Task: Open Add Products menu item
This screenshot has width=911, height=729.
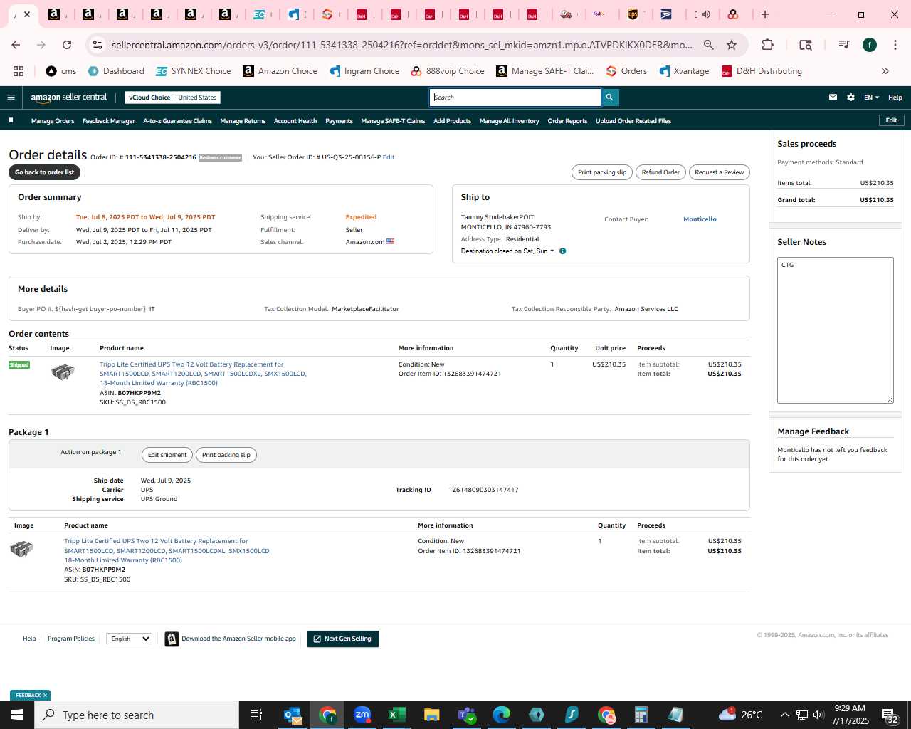Action: coord(452,121)
